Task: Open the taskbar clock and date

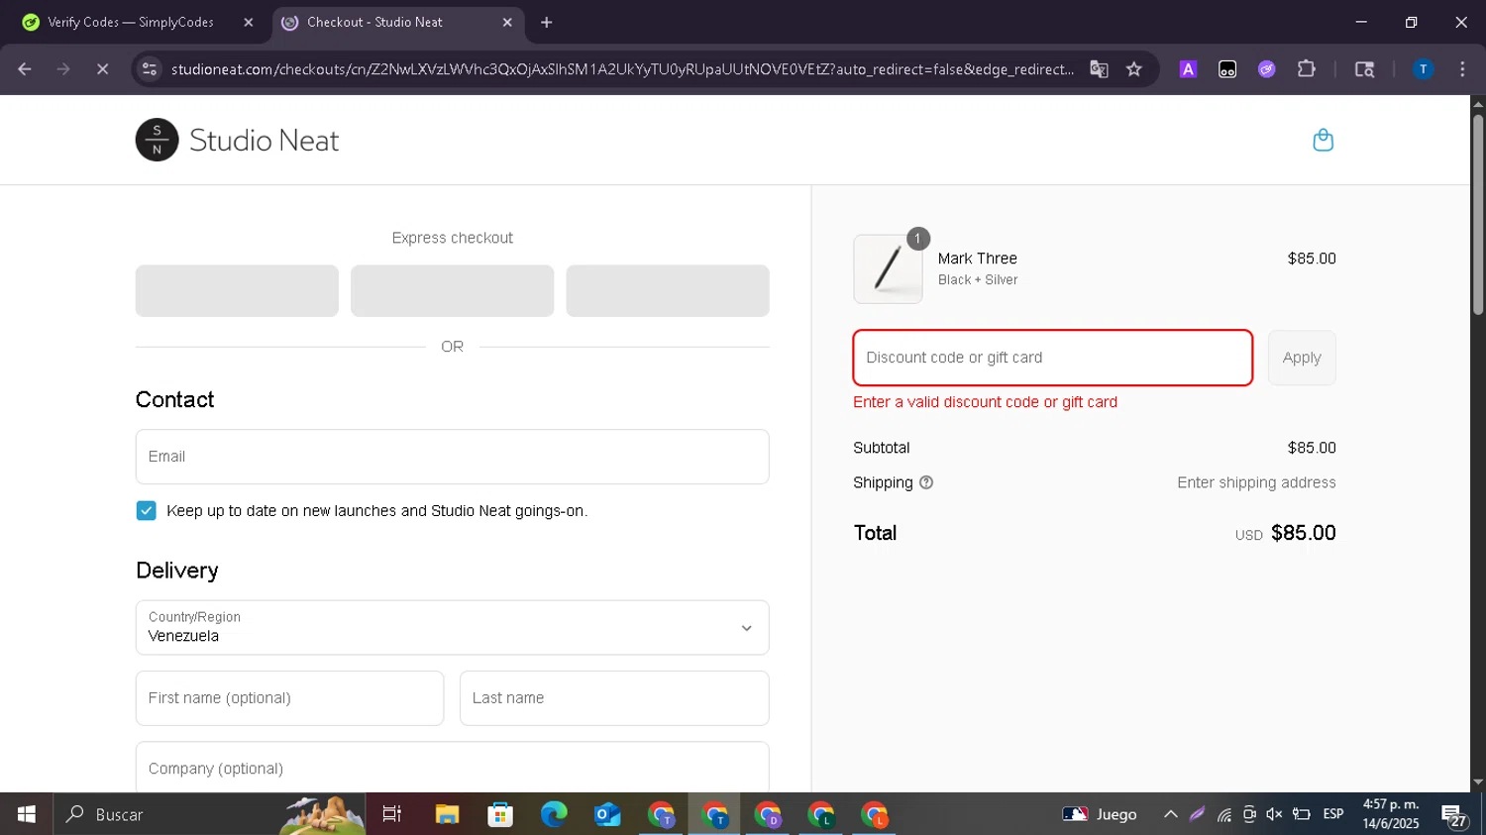Action: [x=1391, y=814]
